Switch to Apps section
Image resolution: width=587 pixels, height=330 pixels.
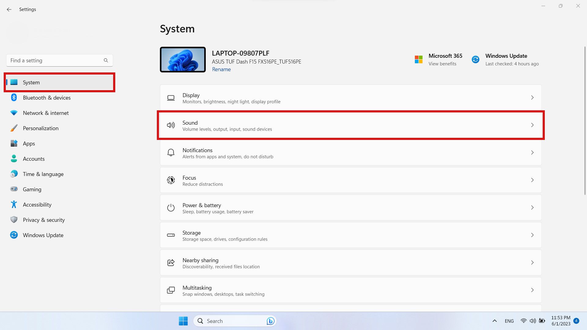point(60,144)
